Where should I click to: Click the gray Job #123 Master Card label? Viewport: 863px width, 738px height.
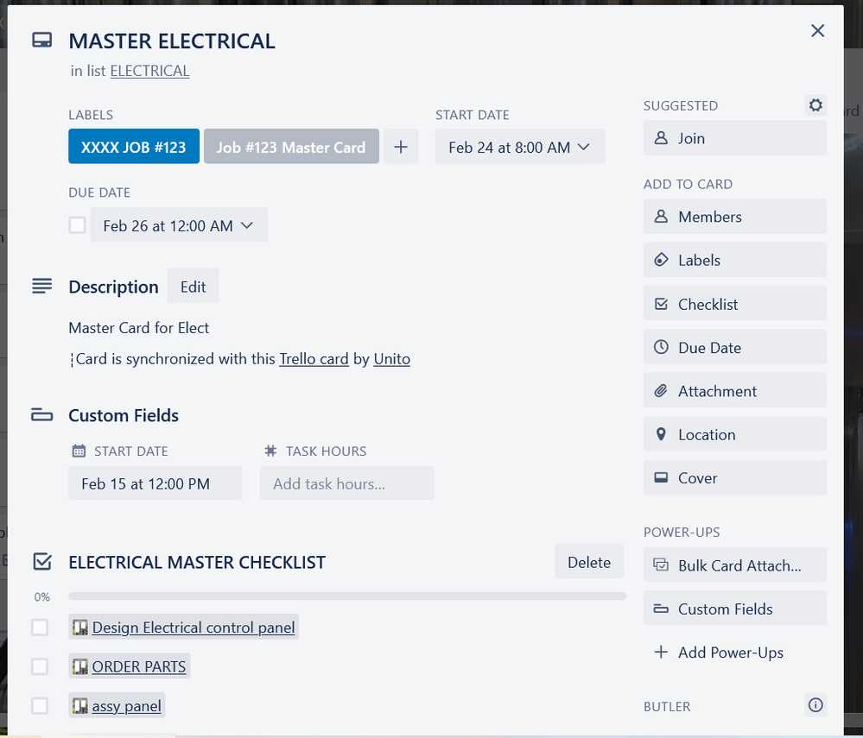pos(291,147)
